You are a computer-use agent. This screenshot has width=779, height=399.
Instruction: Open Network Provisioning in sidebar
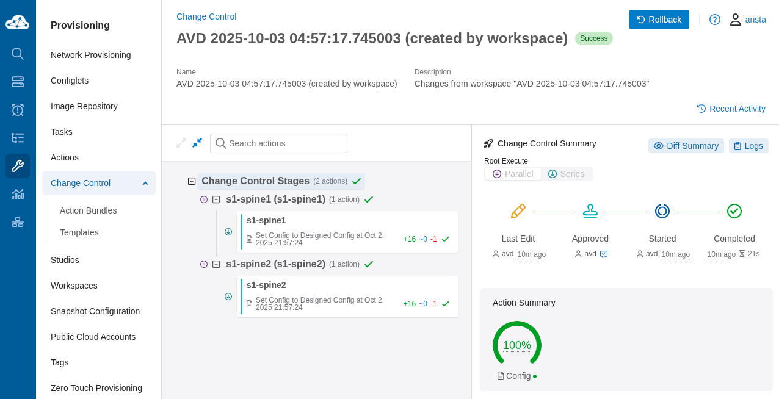[90, 55]
